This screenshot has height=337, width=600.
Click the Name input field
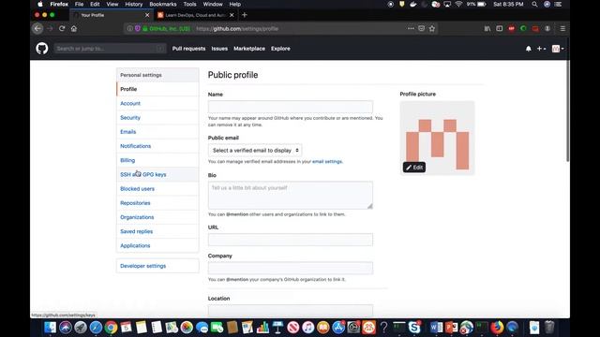(x=291, y=107)
